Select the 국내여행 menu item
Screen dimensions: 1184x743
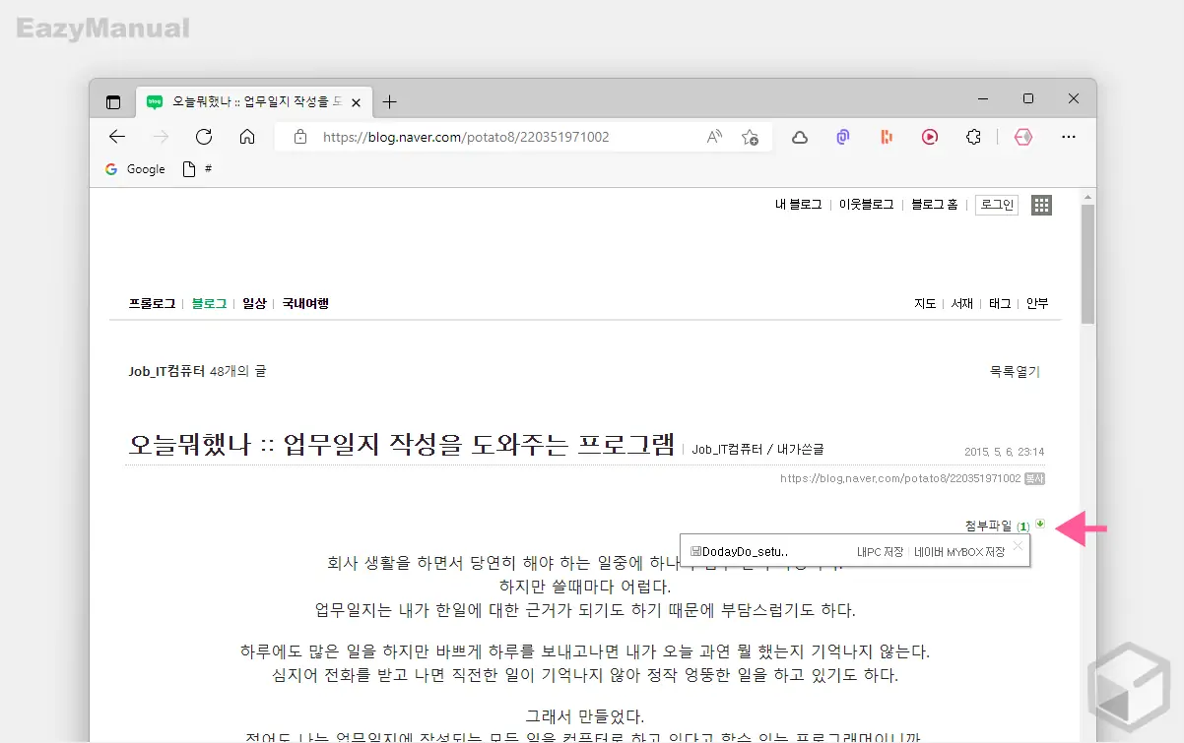(x=305, y=303)
